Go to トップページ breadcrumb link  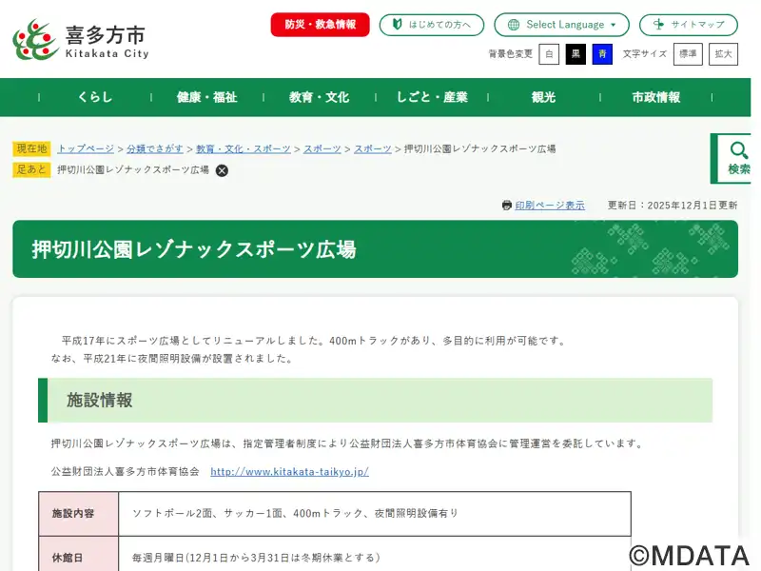86,148
